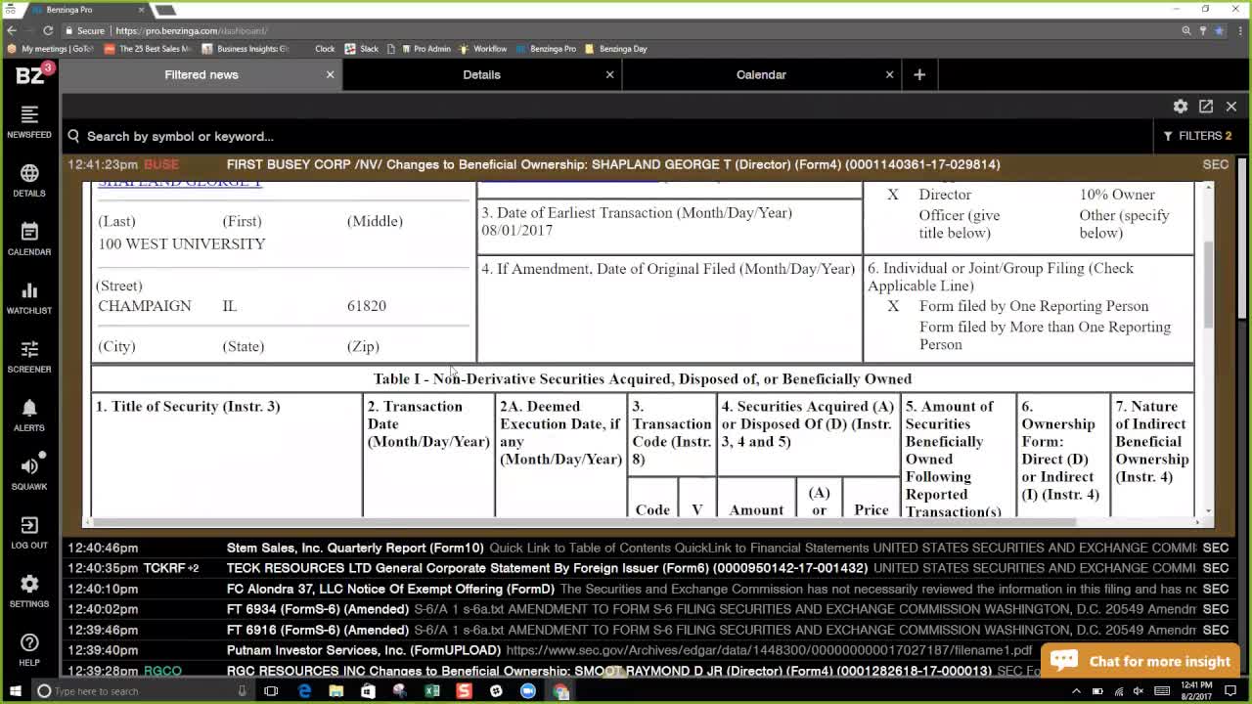
Task: Click the 12:41:23pm timestamp
Action: [x=103, y=164]
